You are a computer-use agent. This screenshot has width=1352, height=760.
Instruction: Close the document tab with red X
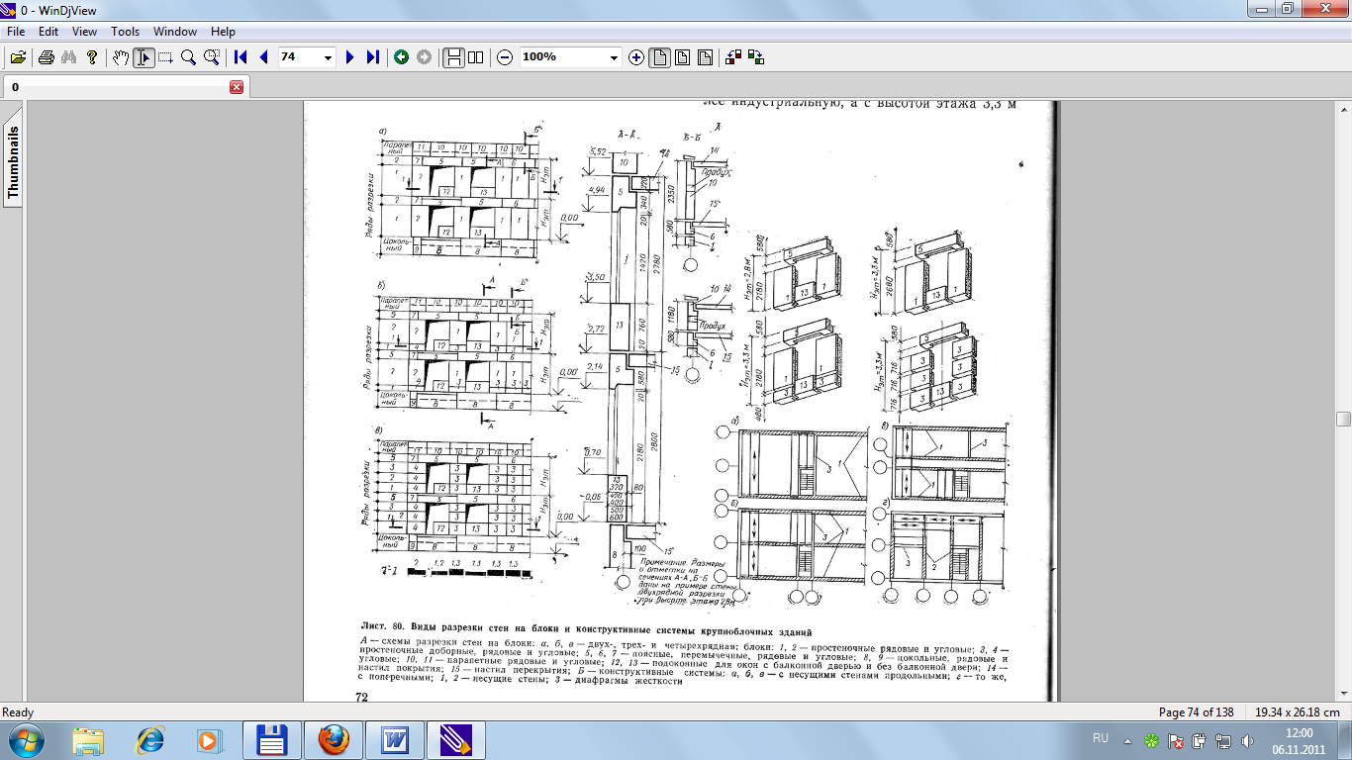pos(237,87)
